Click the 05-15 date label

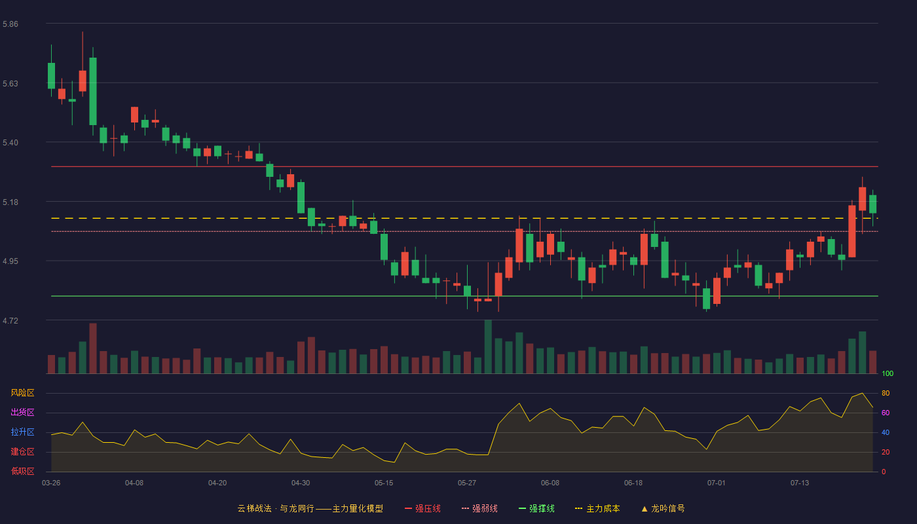pyautogui.click(x=384, y=483)
